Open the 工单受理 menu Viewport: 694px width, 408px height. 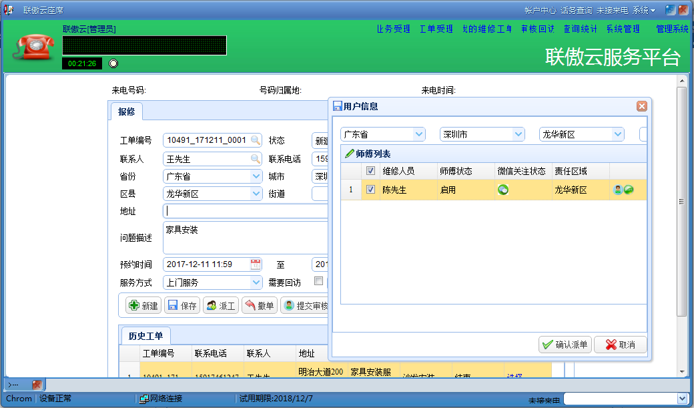(x=436, y=29)
